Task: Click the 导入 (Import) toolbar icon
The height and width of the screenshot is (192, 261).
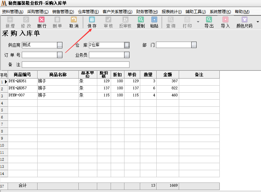Action: point(225,22)
